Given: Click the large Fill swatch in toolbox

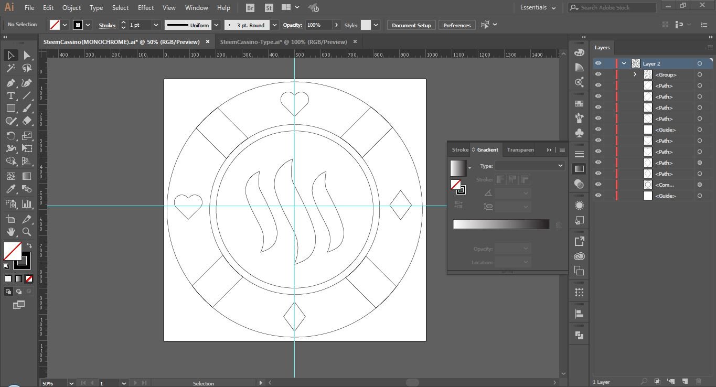Looking at the screenshot, I should (x=13, y=251).
